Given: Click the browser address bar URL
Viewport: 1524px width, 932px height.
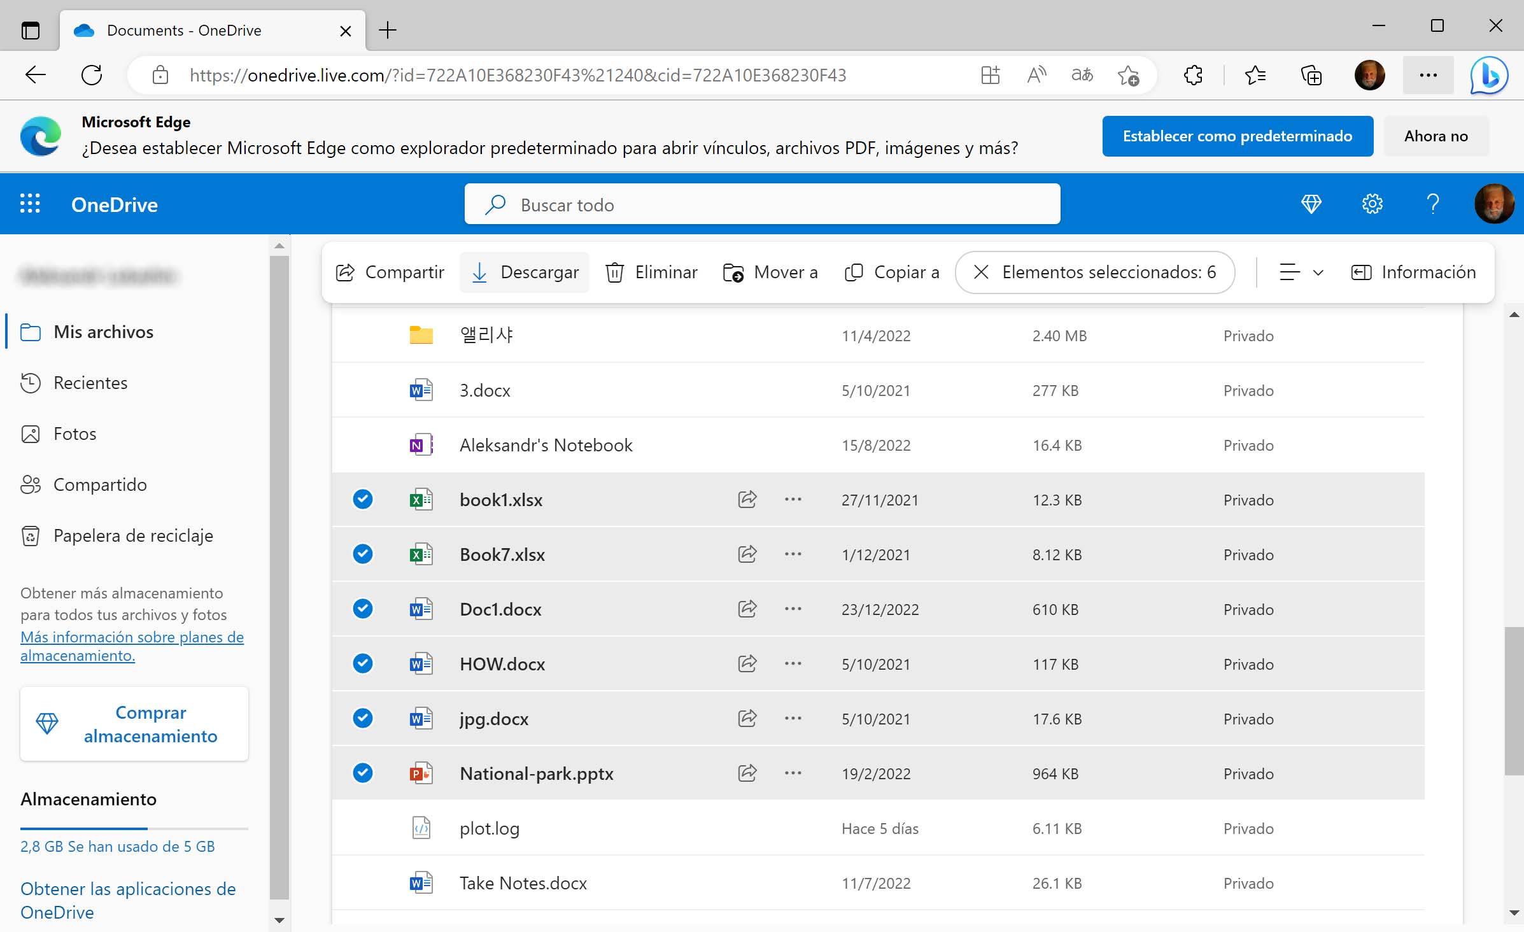Looking at the screenshot, I should (518, 75).
